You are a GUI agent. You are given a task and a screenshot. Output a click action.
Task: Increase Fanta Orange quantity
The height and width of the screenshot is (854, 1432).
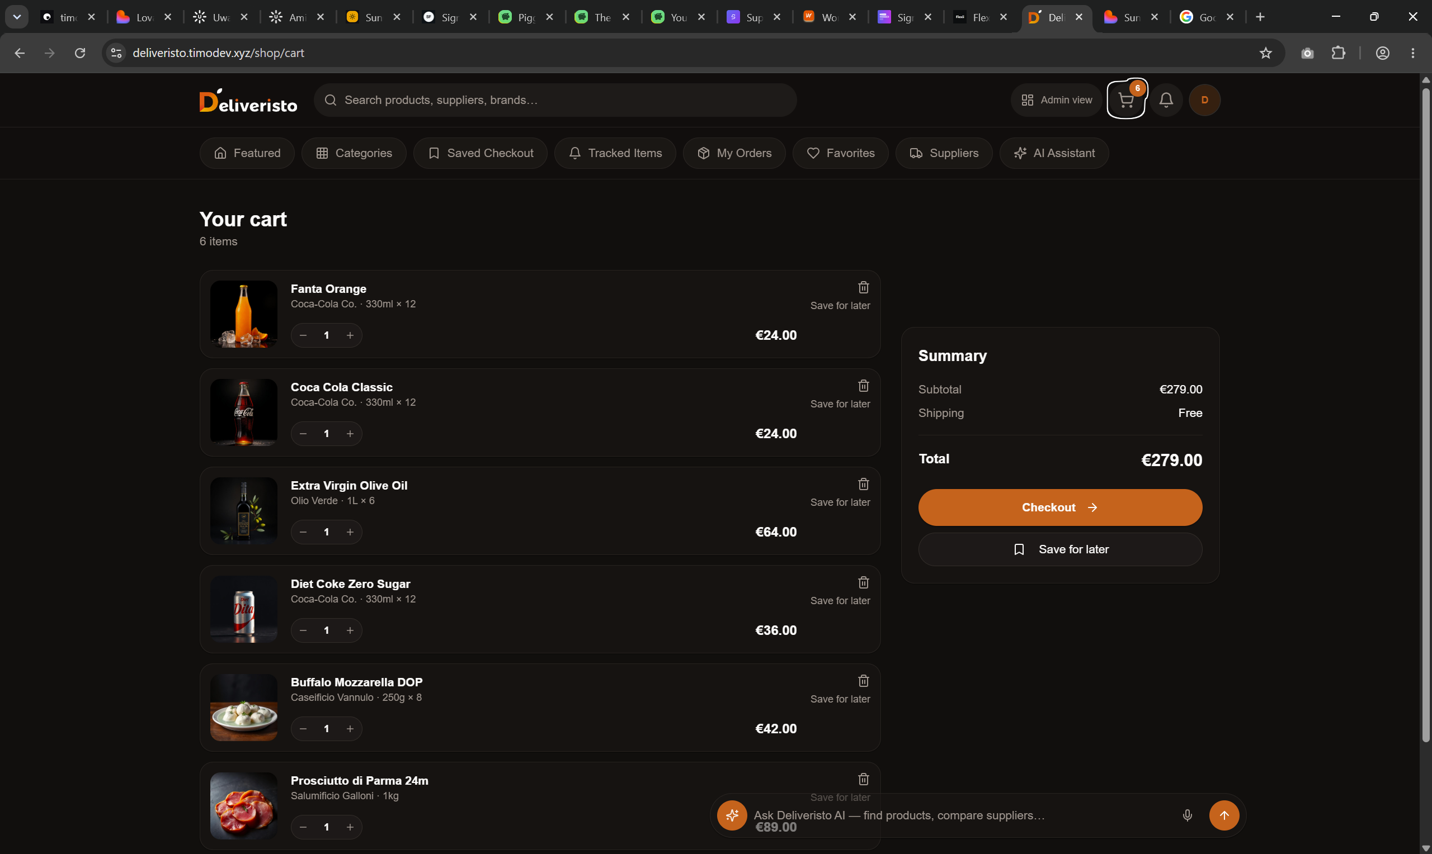[x=350, y=335]
